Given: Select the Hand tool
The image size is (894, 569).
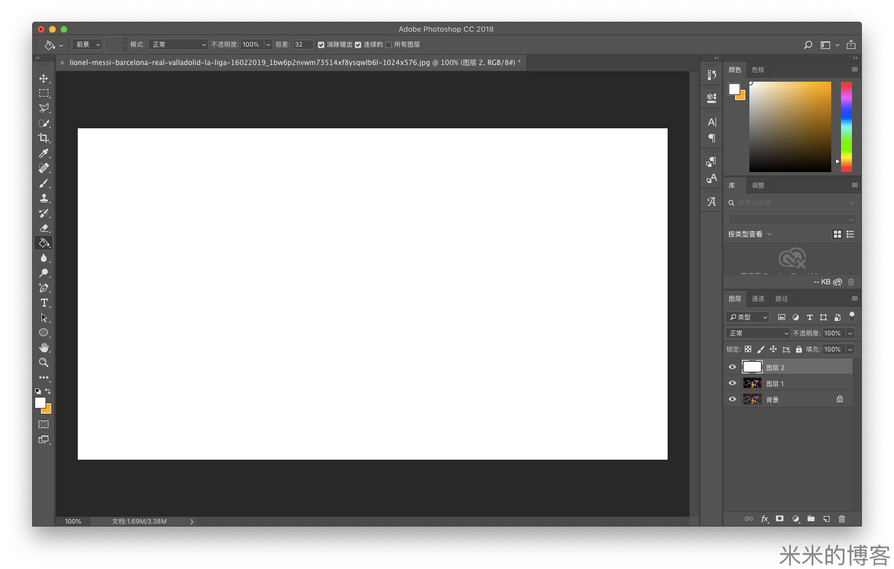Looking at the screenshot, I should [44, 347].
